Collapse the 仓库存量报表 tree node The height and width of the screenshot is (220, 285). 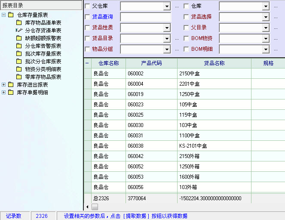click(x=4, y=15)
